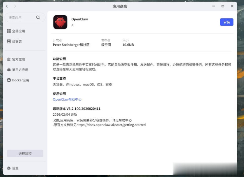Click the 平台支持 heading

[59, 78]
